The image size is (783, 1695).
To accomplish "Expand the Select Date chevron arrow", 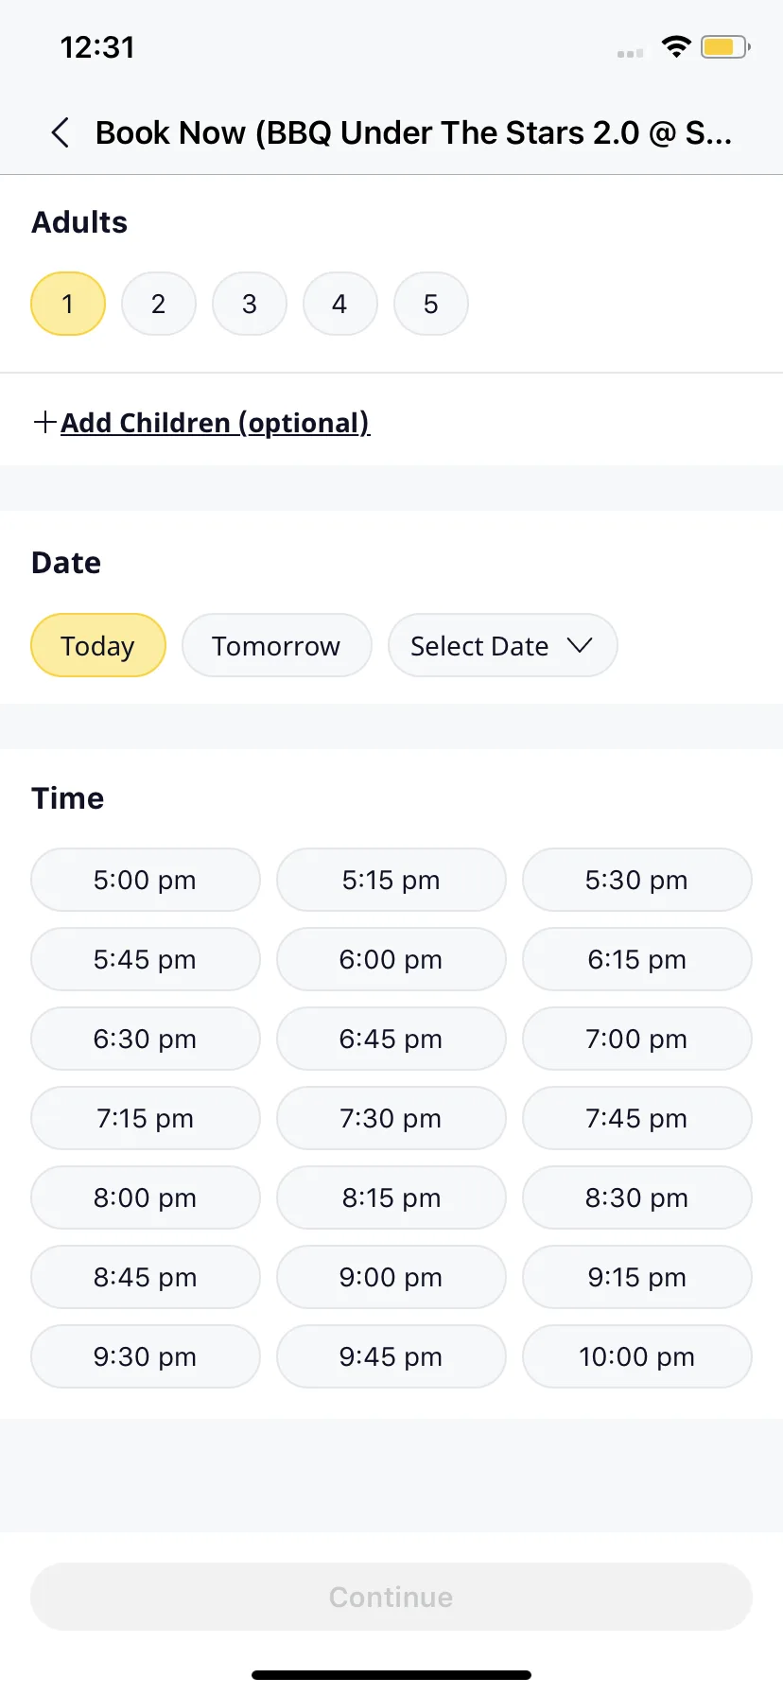I will pos(579,645).
